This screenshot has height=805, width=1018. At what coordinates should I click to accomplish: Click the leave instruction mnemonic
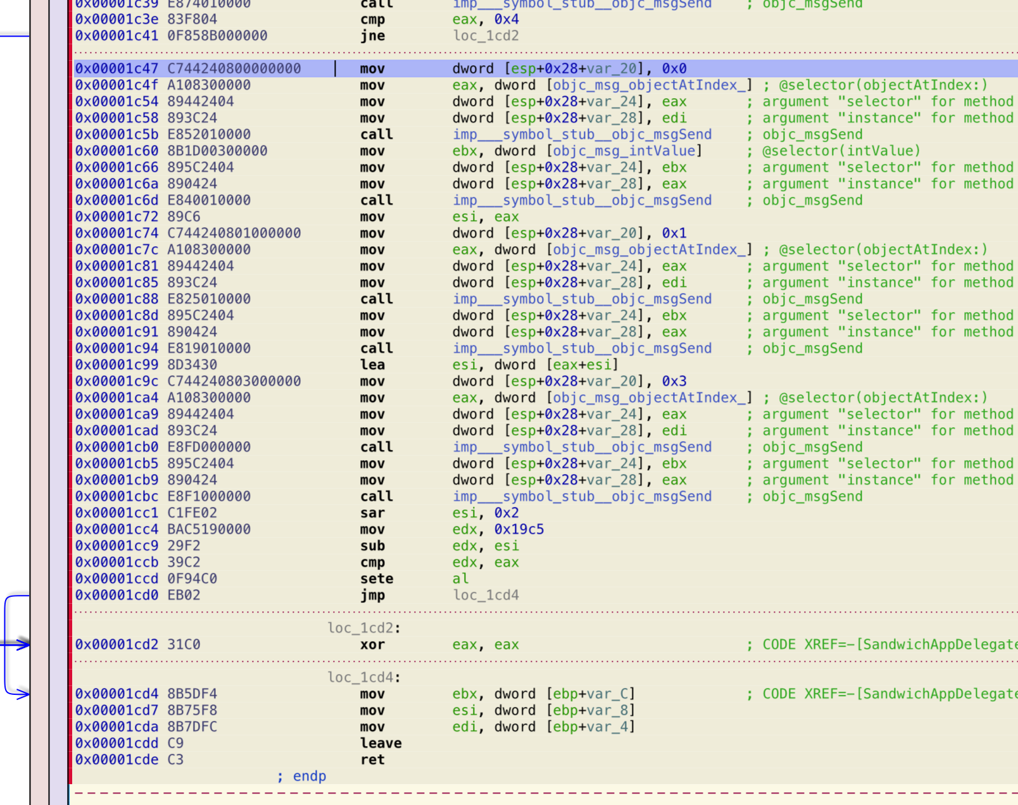381,743
